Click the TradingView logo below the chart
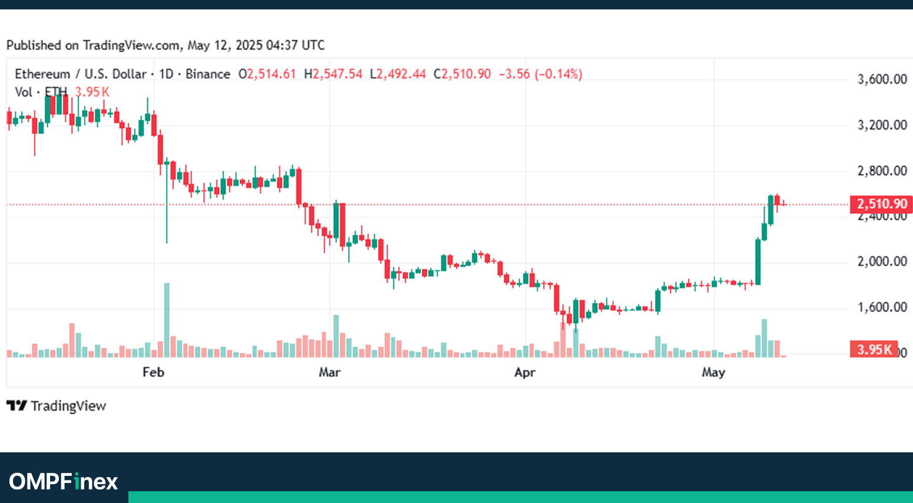The image size is (913, 503). point(57,406)
